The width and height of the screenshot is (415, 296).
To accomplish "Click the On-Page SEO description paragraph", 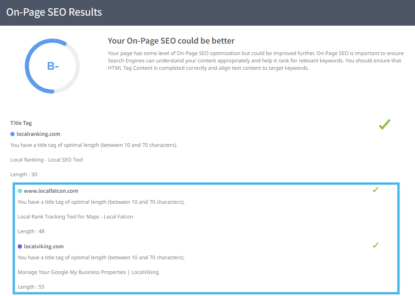I will pos(255,61).
